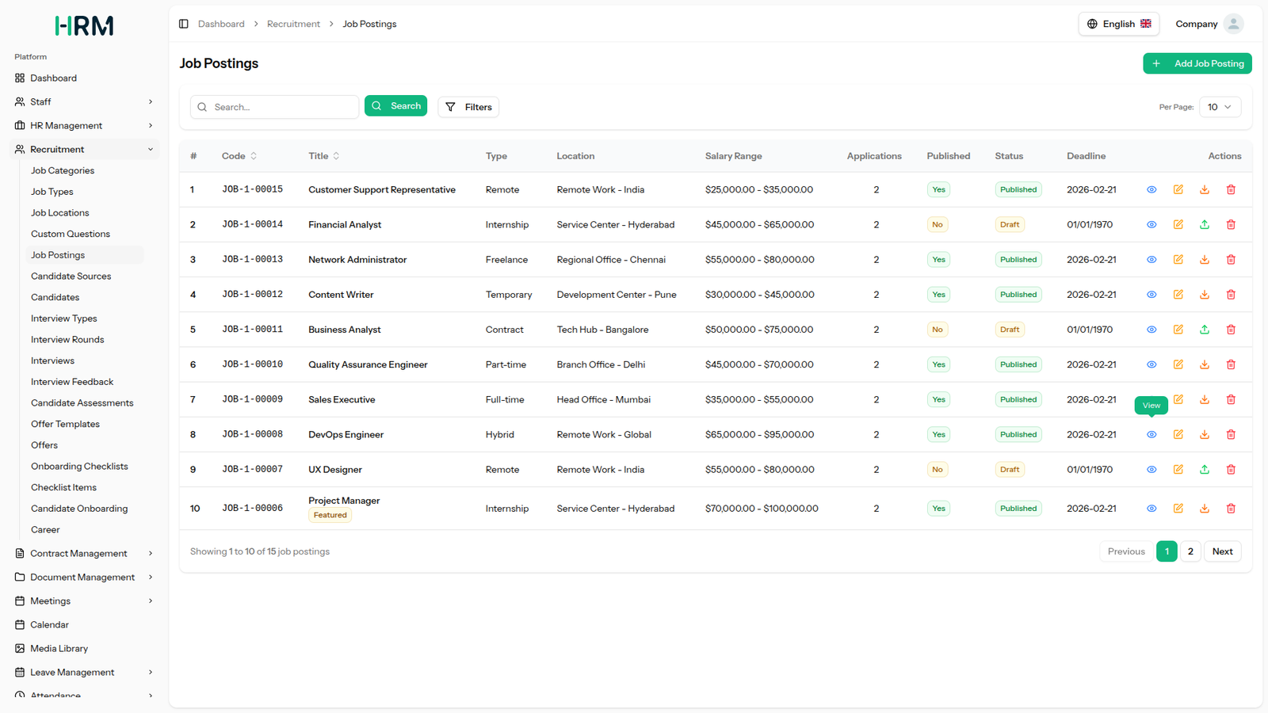View the UX Designer job posting
The image size is (1268, 713).
pos(1152,470)
